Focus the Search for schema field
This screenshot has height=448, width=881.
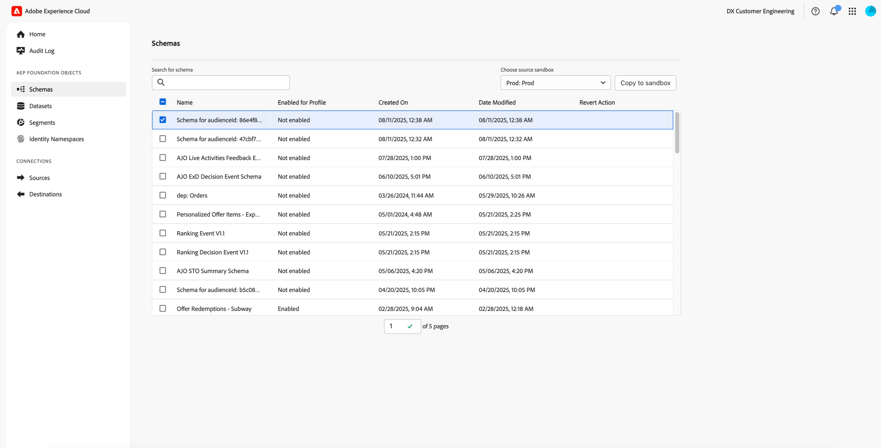pyautogui.click(x=221, y=82)
